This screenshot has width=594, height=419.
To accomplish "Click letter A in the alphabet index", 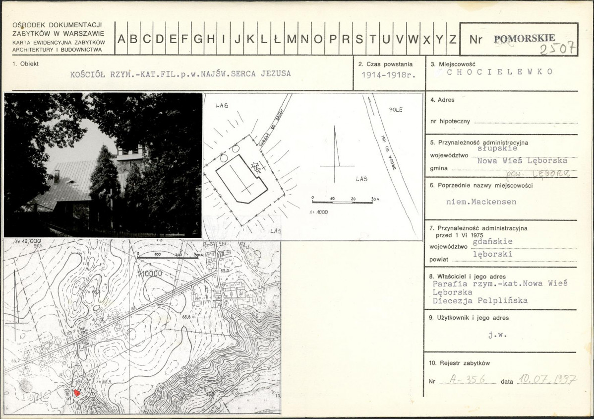I will 121,39.
